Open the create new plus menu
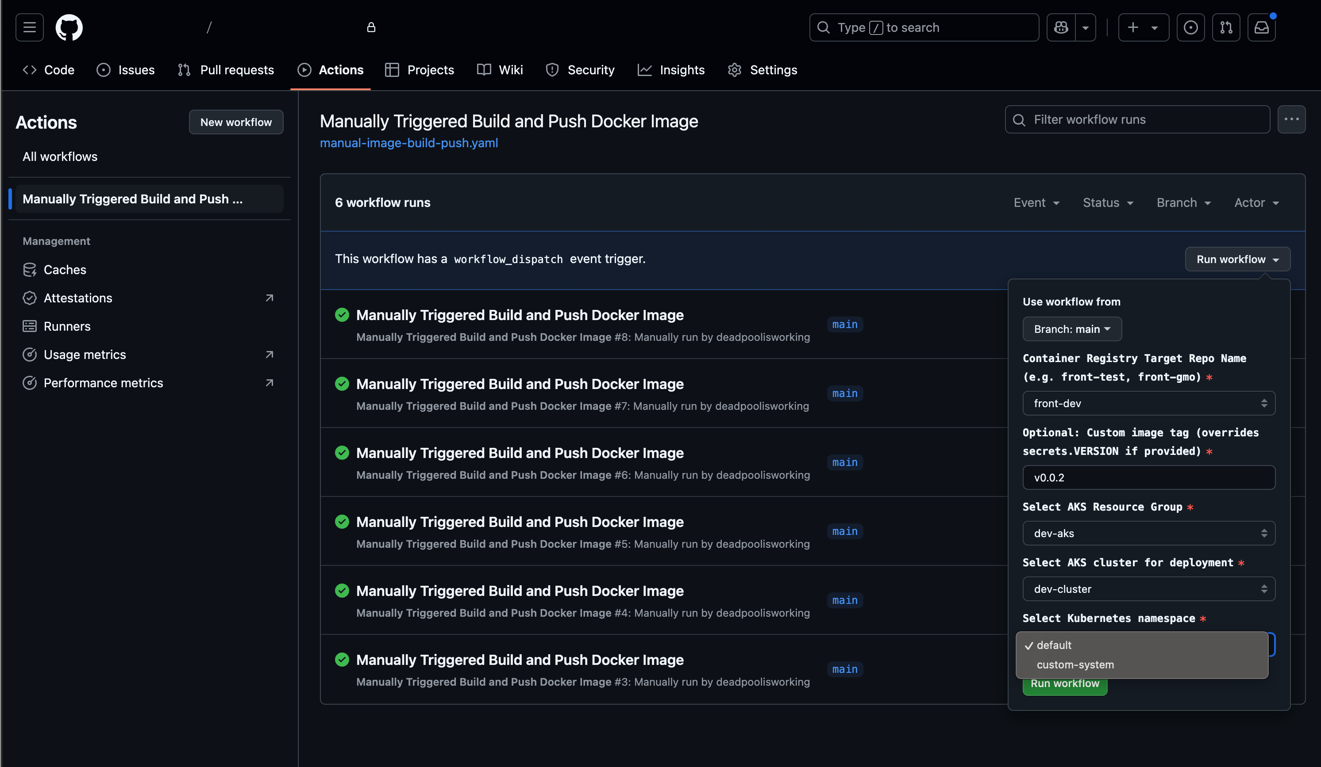Screen dimensions: 1321x767 tap(1143, 27)
